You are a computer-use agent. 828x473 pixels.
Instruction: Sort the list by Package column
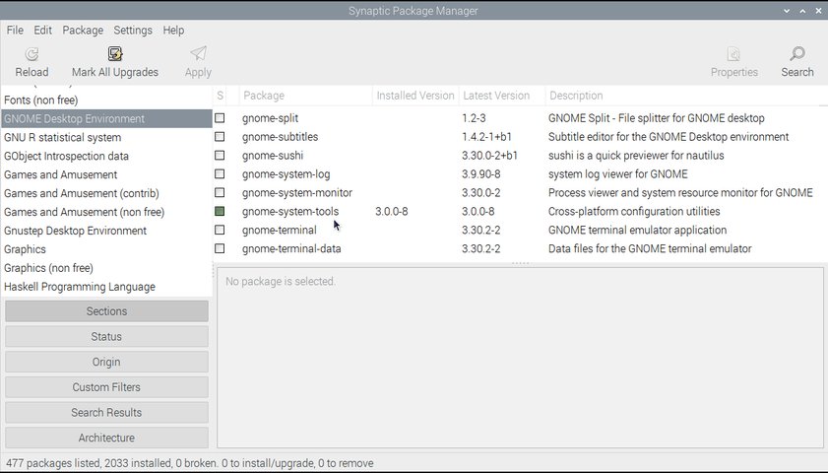306,96
